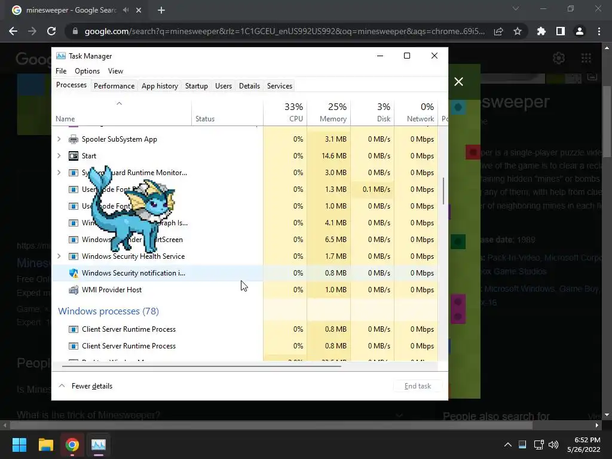Screen dimensions: 612x459
Task: Expand the Start process row
Action: (59, 156)
